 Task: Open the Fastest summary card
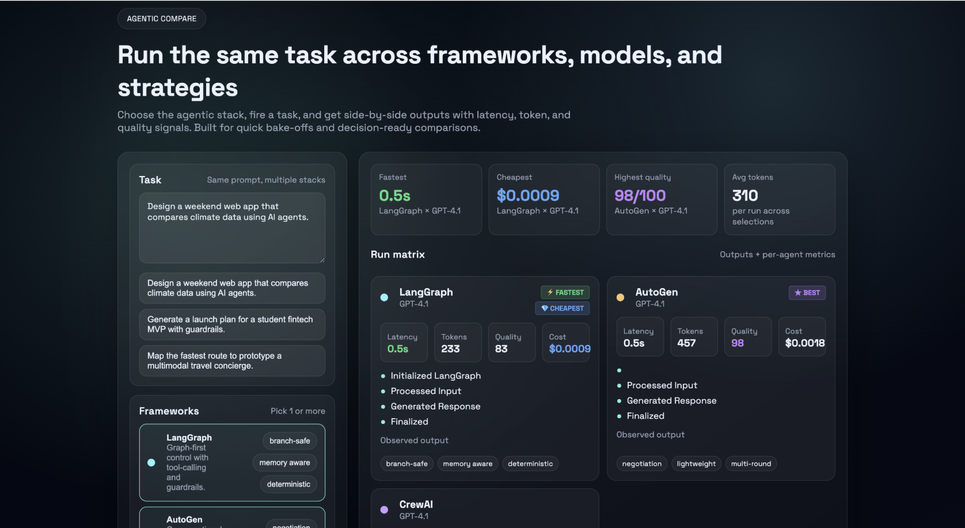[426, 199]
